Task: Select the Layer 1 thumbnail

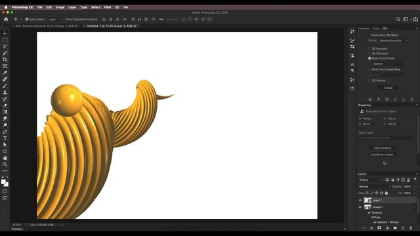Action: [x=367, y=200]
